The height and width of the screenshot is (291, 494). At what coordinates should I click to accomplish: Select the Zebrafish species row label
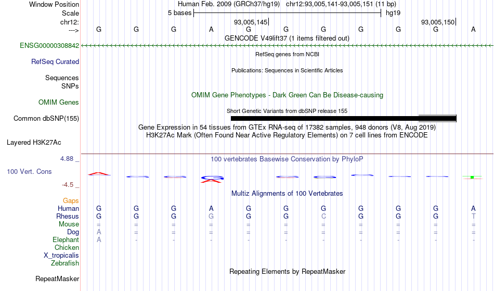[65, 263]
